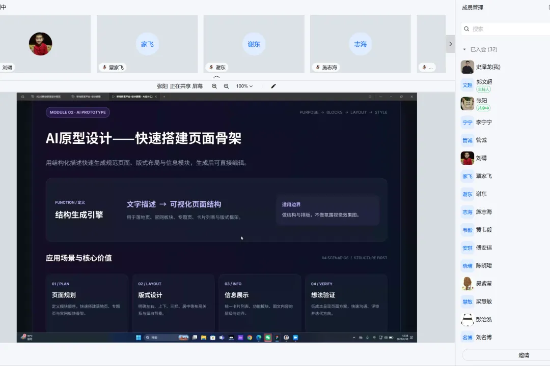
Task: Click the shared taskbar search box
Action: point(167,338)
